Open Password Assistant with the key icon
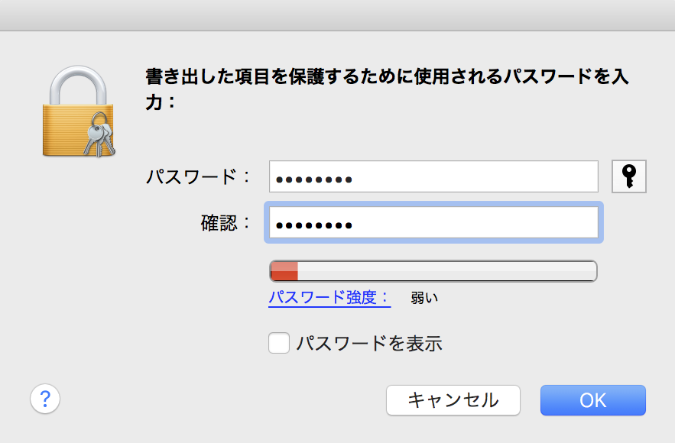This screenshot has height=443, width=675. (x=629, y=176)
